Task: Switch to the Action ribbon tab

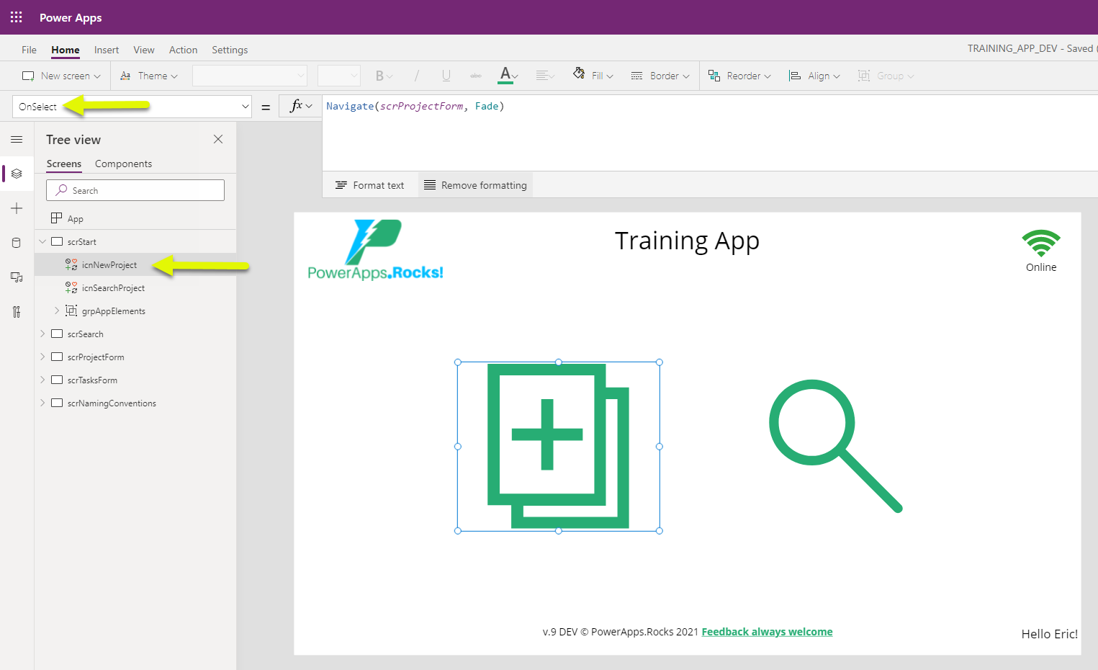Action: 183,50
